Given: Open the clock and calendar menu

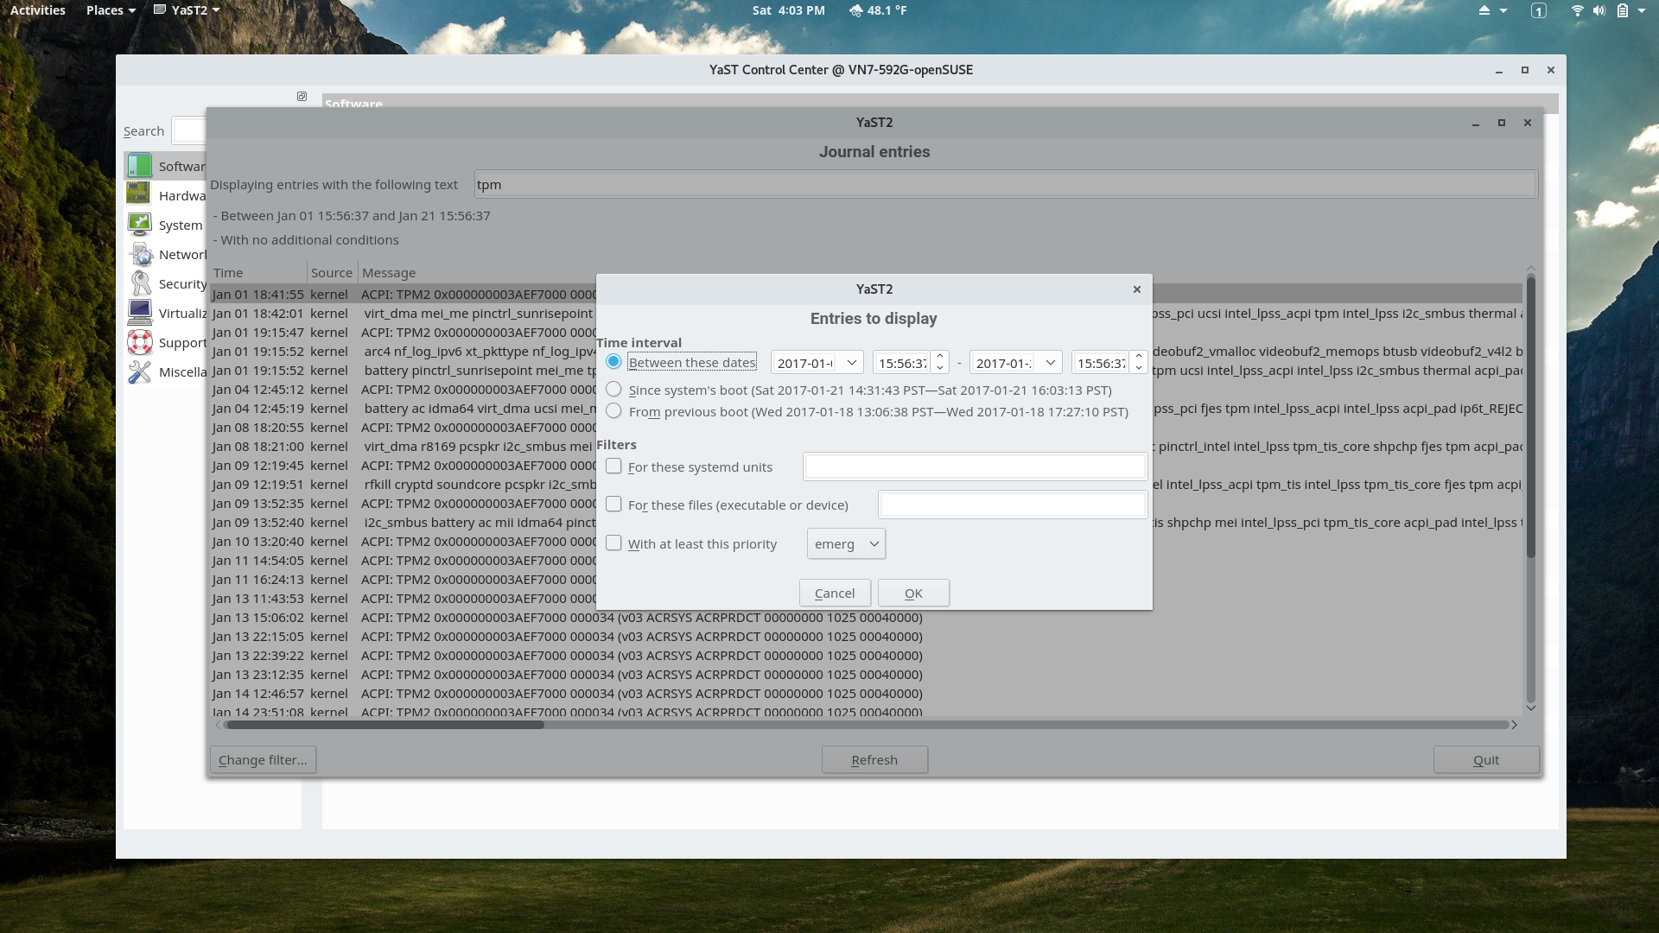Looking at the screenshot, I should pyautogui.click(x=788, y=10).
